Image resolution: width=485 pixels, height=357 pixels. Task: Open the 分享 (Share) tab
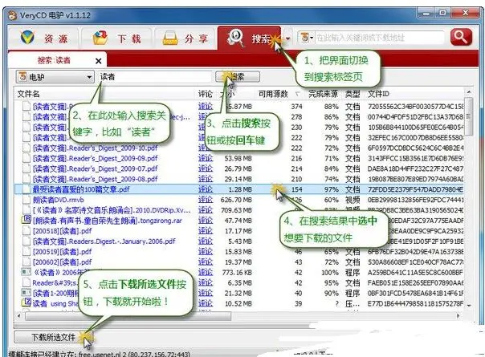click(x=185, y=39)
